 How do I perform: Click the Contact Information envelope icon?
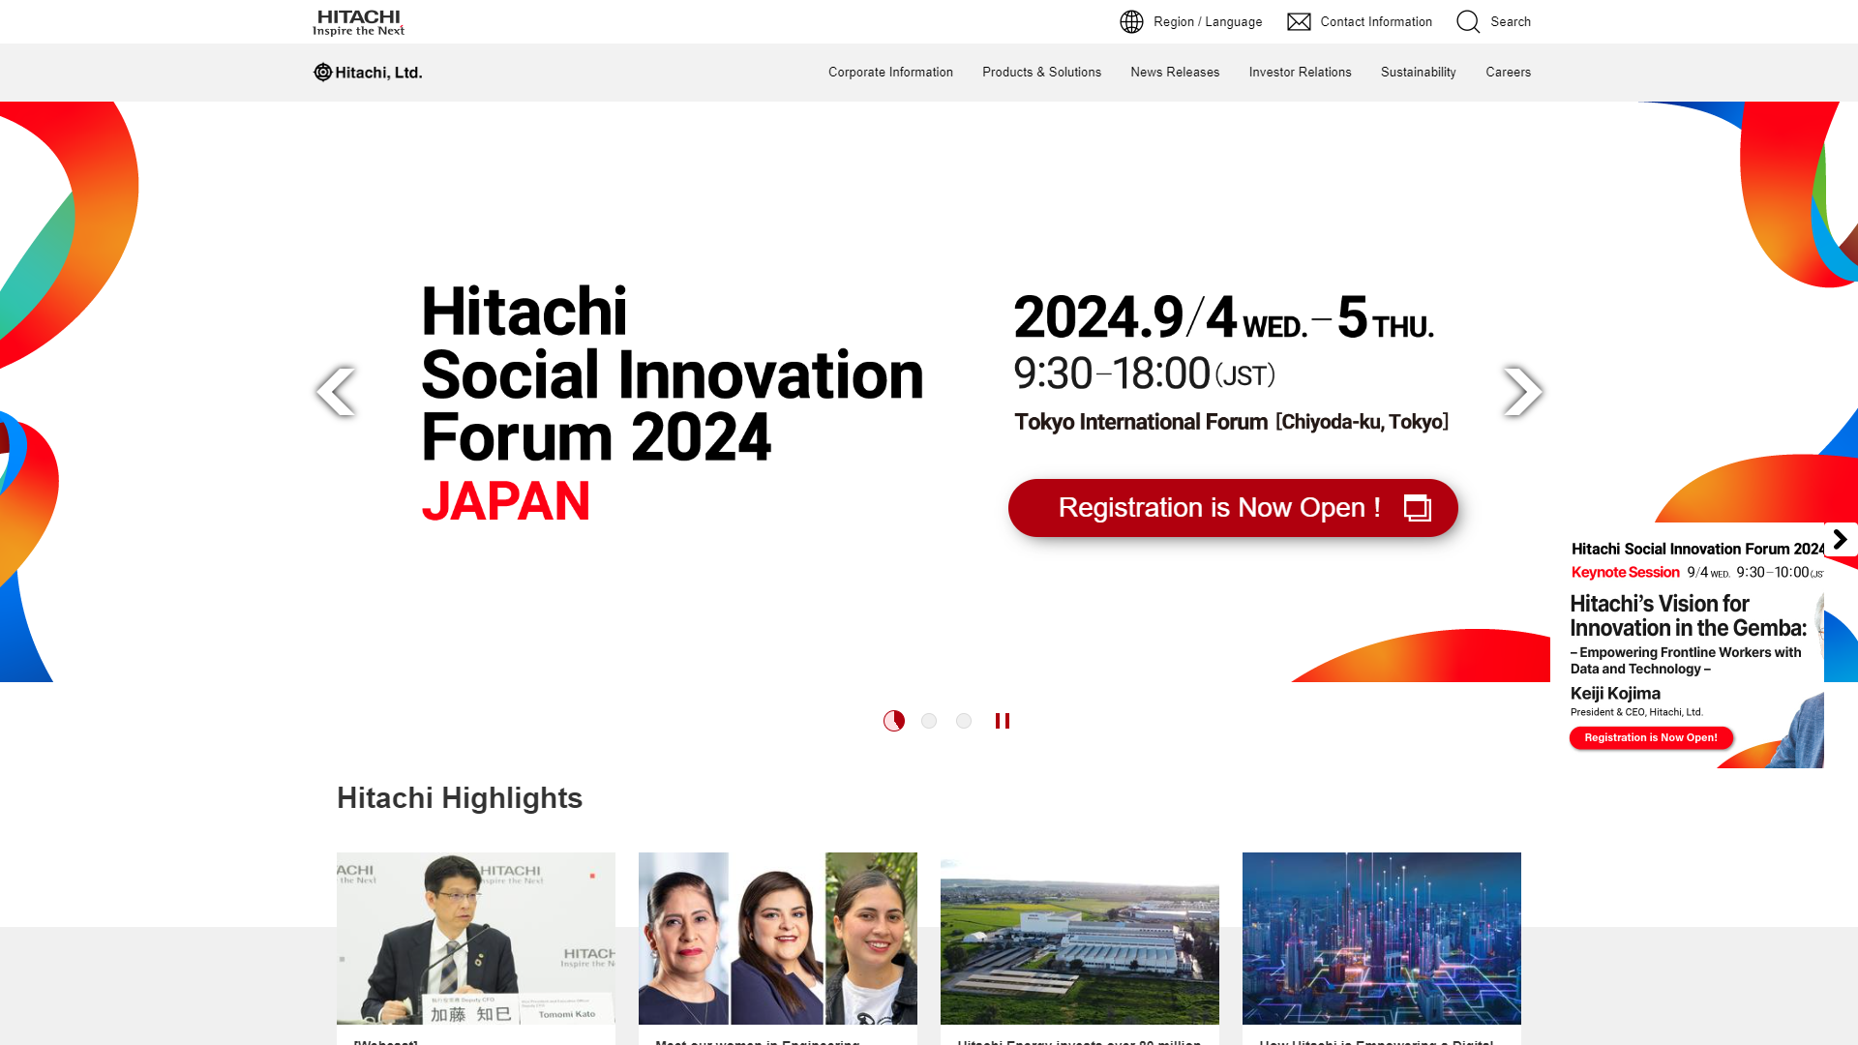pyautogui.click(x=1299, y=21)
